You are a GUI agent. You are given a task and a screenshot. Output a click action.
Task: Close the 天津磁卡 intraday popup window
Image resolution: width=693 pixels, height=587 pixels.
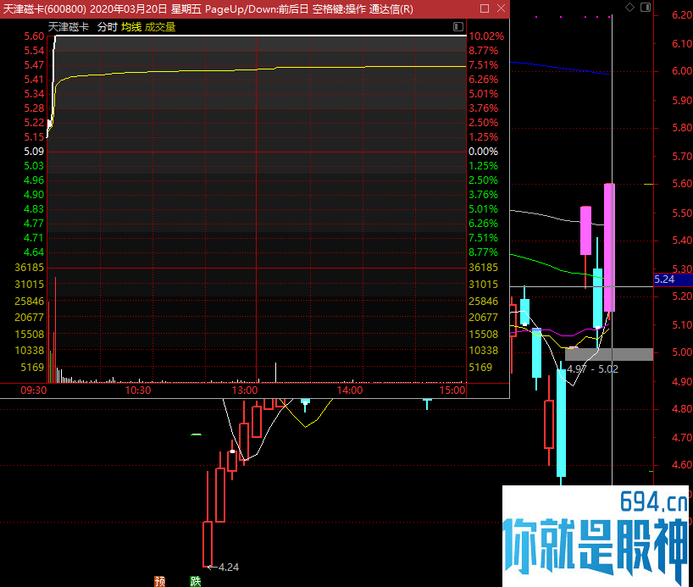[502, 8]
